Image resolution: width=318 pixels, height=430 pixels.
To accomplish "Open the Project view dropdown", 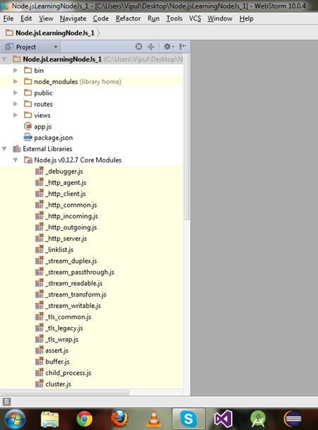I will [x=56, y=47].
